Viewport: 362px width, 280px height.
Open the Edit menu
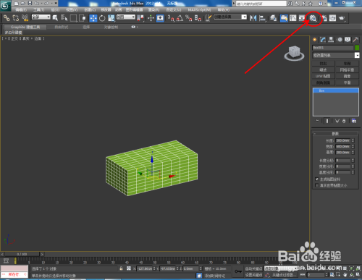click(21, 10)
